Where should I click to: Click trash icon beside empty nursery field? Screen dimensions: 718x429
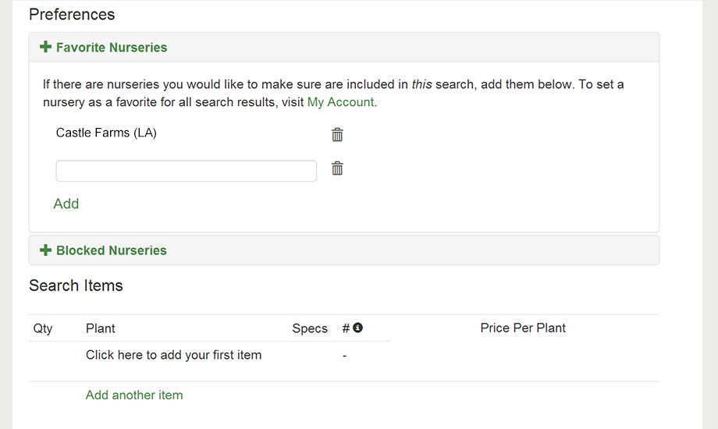(x=337, y=168)
